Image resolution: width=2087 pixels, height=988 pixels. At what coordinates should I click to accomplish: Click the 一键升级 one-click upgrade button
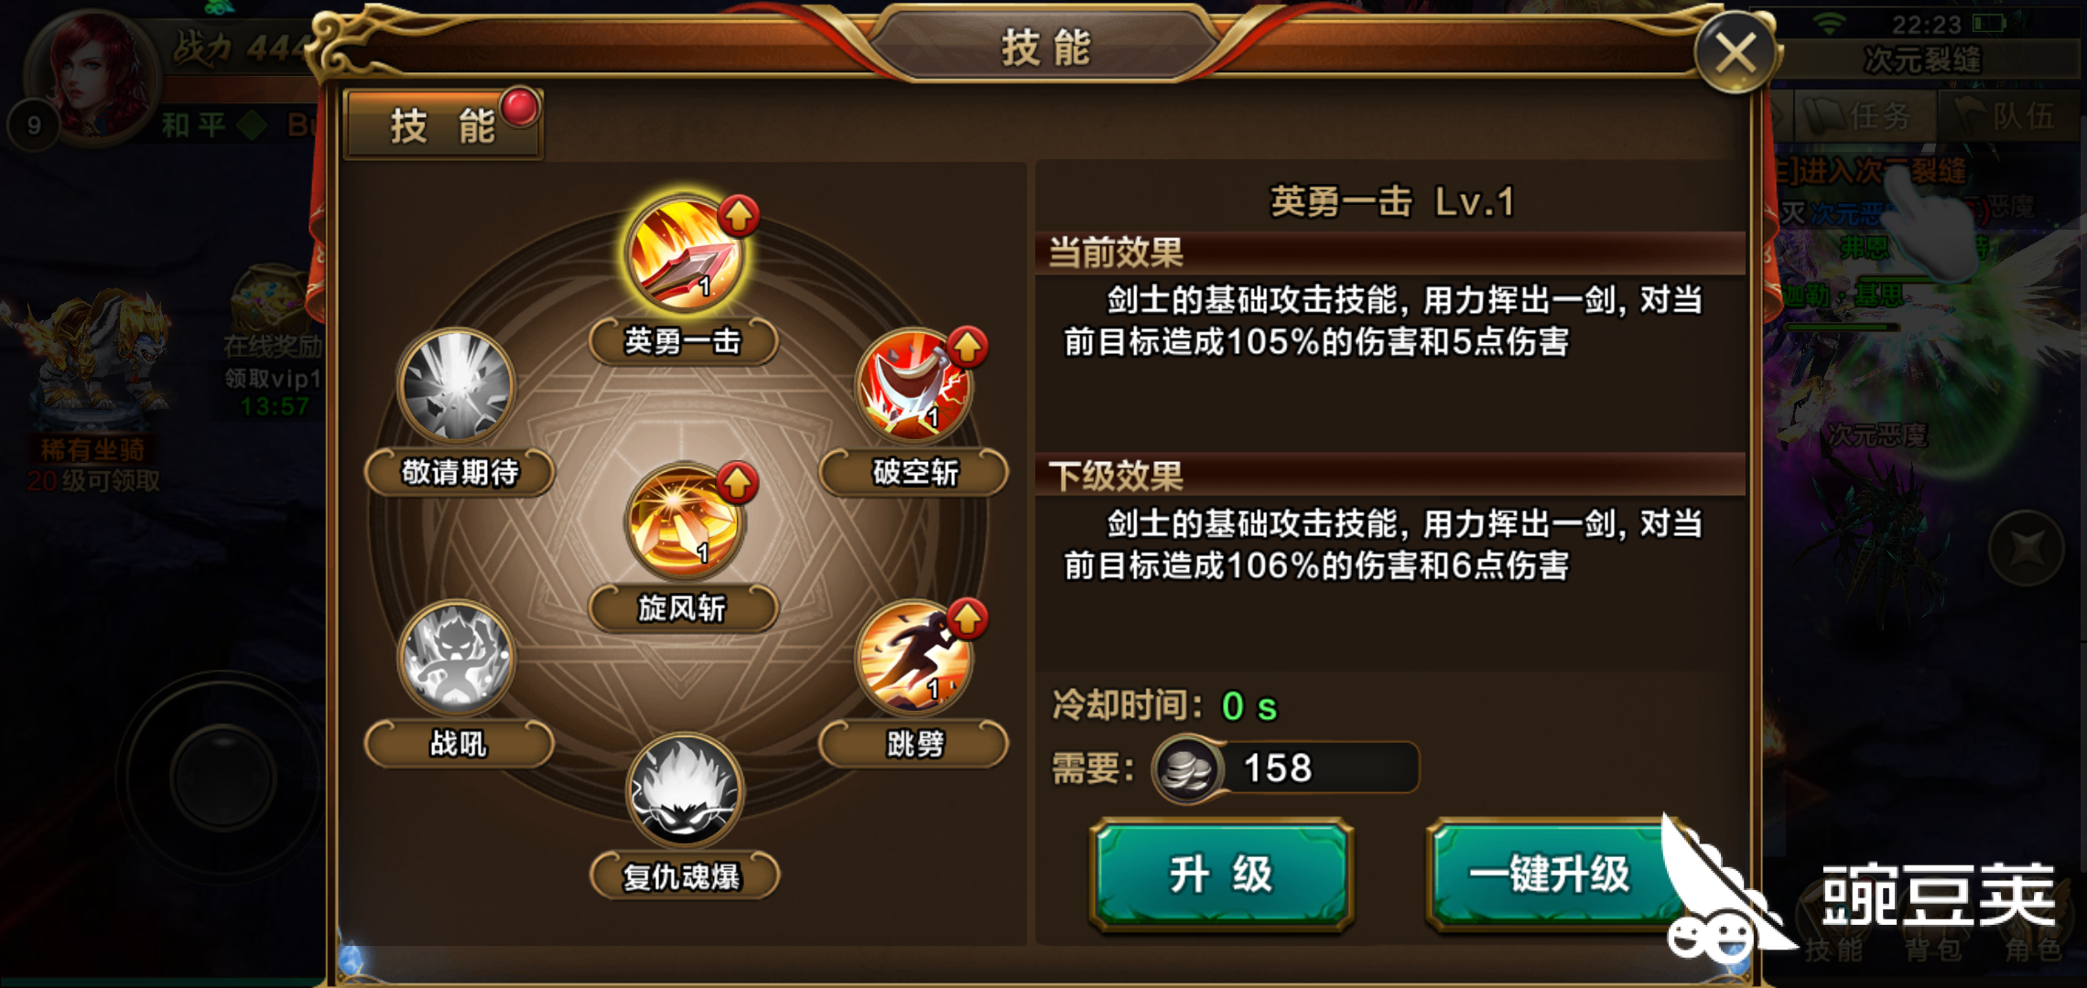tap(1550, 875)
